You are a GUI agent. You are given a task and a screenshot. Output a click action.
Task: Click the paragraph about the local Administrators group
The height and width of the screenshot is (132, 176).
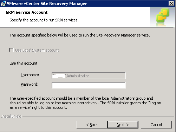click(x=85, y=103)
